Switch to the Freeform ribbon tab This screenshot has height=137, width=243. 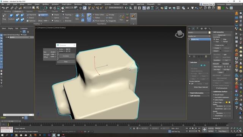click(x=18, y=11)
